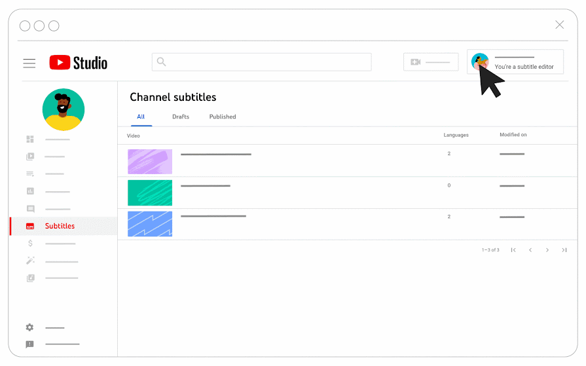
Task: Click the Languages column header
Action: coord(456,135)
